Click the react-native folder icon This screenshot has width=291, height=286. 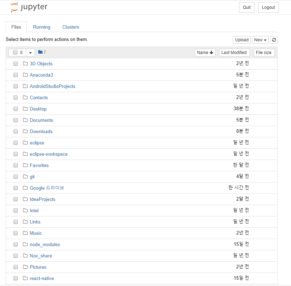pyautogui.click(x=25, y=278)
